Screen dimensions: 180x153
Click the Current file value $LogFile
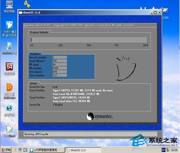58,105
